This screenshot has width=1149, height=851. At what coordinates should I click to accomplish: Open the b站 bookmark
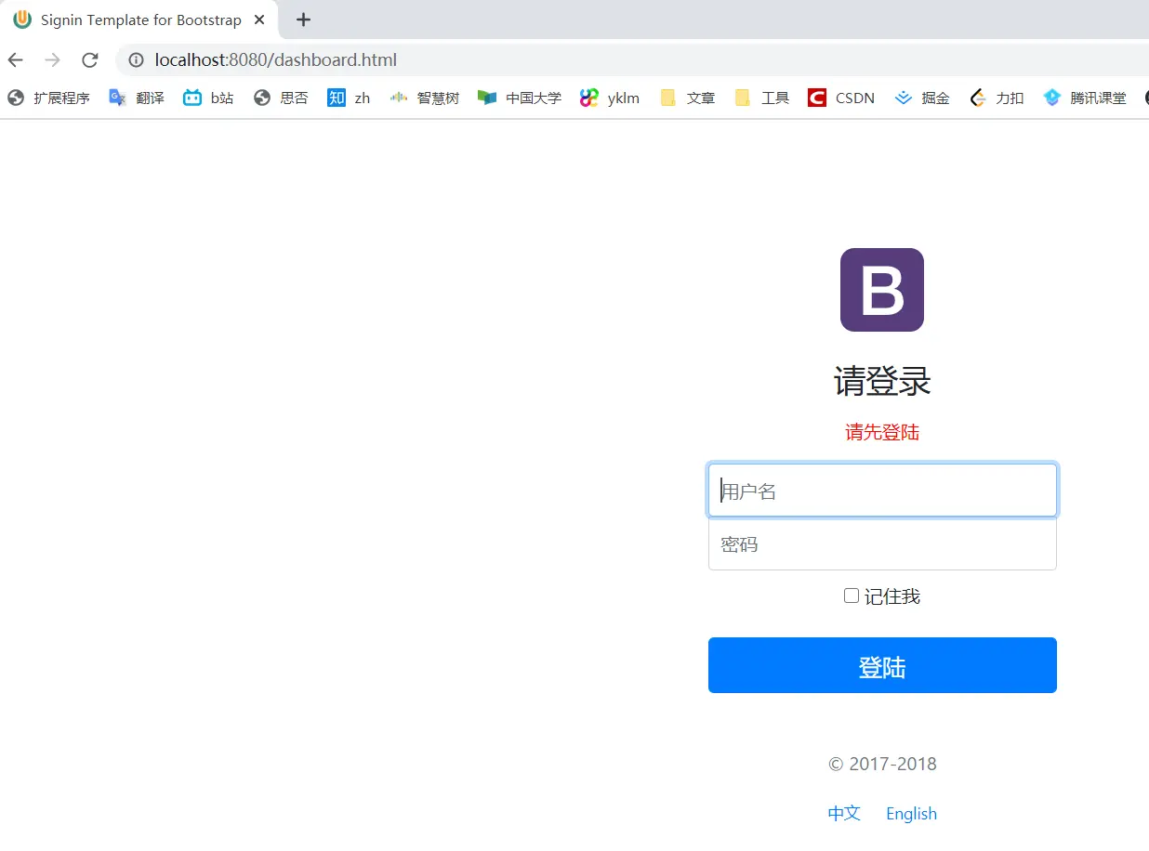(208, 98)
